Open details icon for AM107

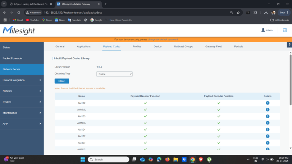268,136
